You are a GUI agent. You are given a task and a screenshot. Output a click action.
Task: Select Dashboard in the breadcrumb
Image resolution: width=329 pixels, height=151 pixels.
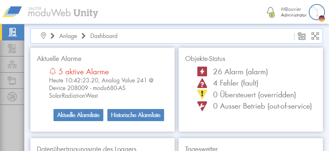(x=104, y=36)
